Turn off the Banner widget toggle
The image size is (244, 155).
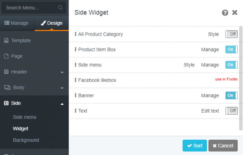(231, 95)
